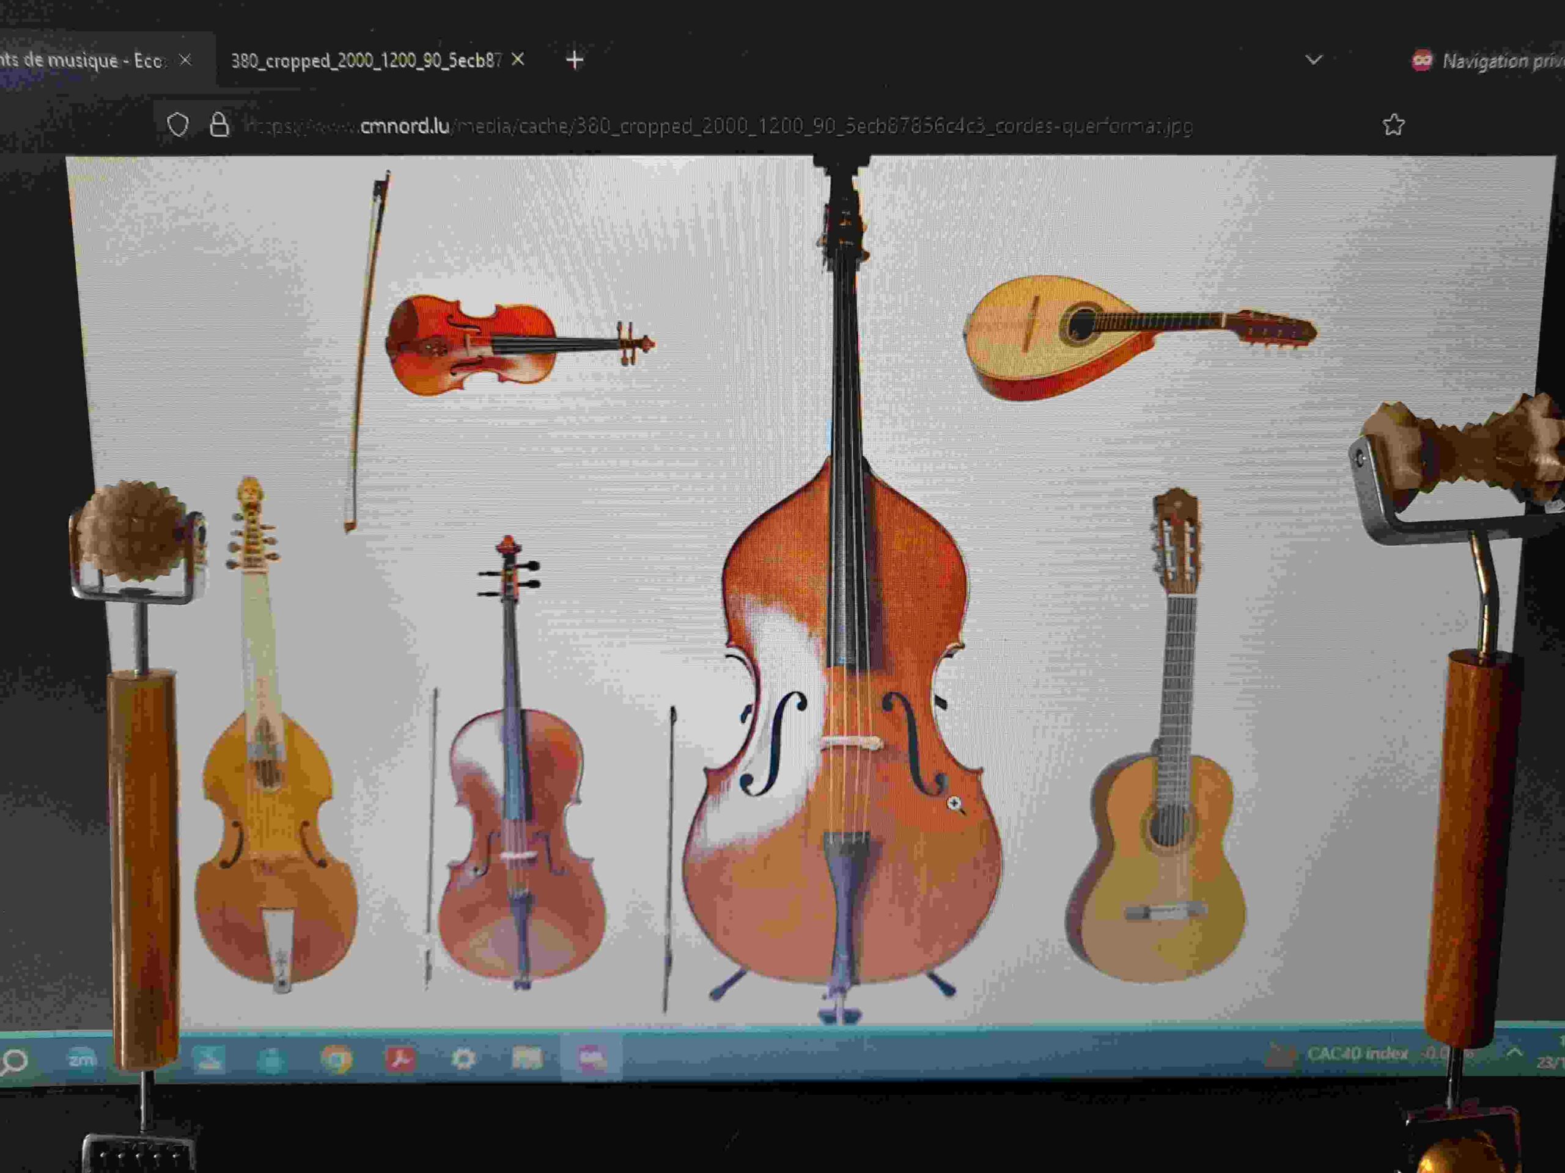
Task: Show hidden system tray icons chevron
Action: [x=1514, y=1053]
